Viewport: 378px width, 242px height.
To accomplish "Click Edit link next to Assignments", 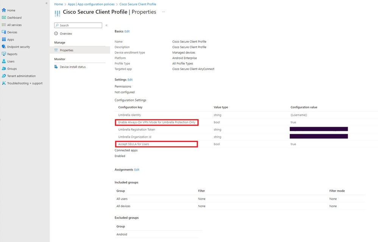I will (x=137, y=170).
